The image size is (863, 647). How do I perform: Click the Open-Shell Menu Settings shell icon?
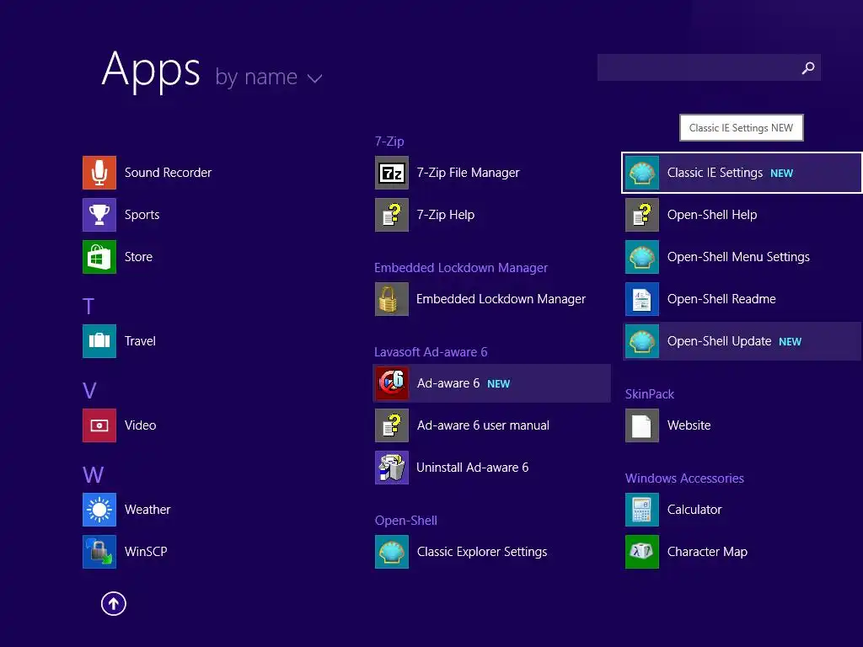coord(641,257)
